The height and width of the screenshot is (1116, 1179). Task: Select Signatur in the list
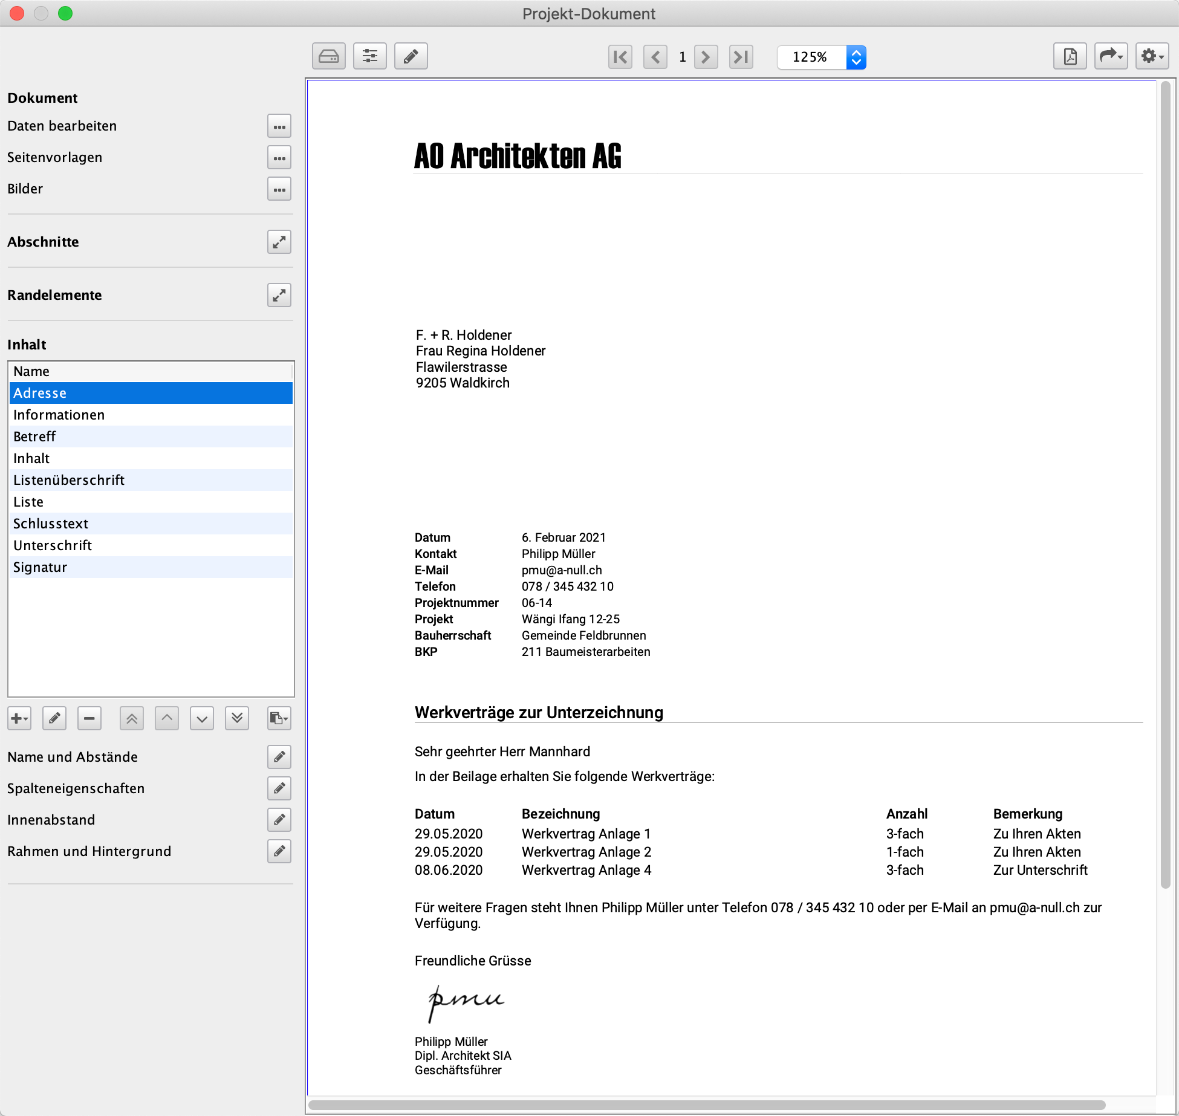(151, 567)
